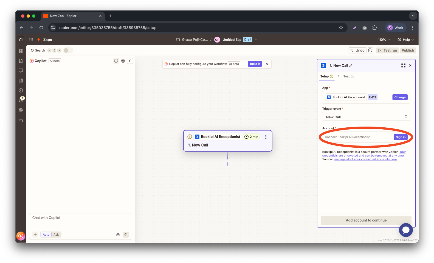Open the sidebar gear settings icon
The width and height of the screenshot is (434, 263).
(x=21, y=110)
